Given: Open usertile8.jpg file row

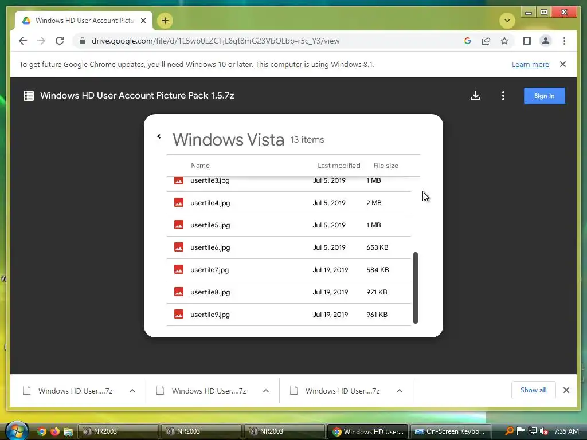Looking at the screenshot, I should click(289, 292).
